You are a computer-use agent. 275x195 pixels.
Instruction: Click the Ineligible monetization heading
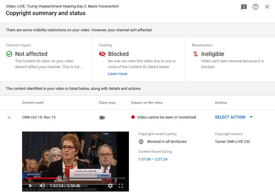[x=213, y=54]
